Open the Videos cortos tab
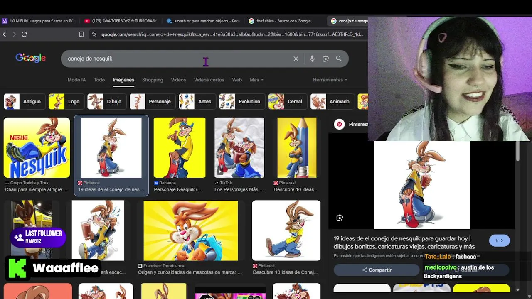Viewport: 532px width, 299px height. [209, 80]
